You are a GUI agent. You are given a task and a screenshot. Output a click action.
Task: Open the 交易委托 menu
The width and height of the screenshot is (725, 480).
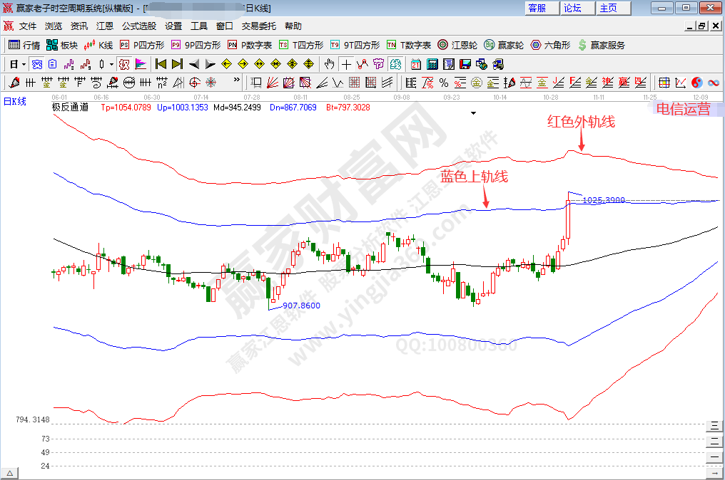(258, 26)
